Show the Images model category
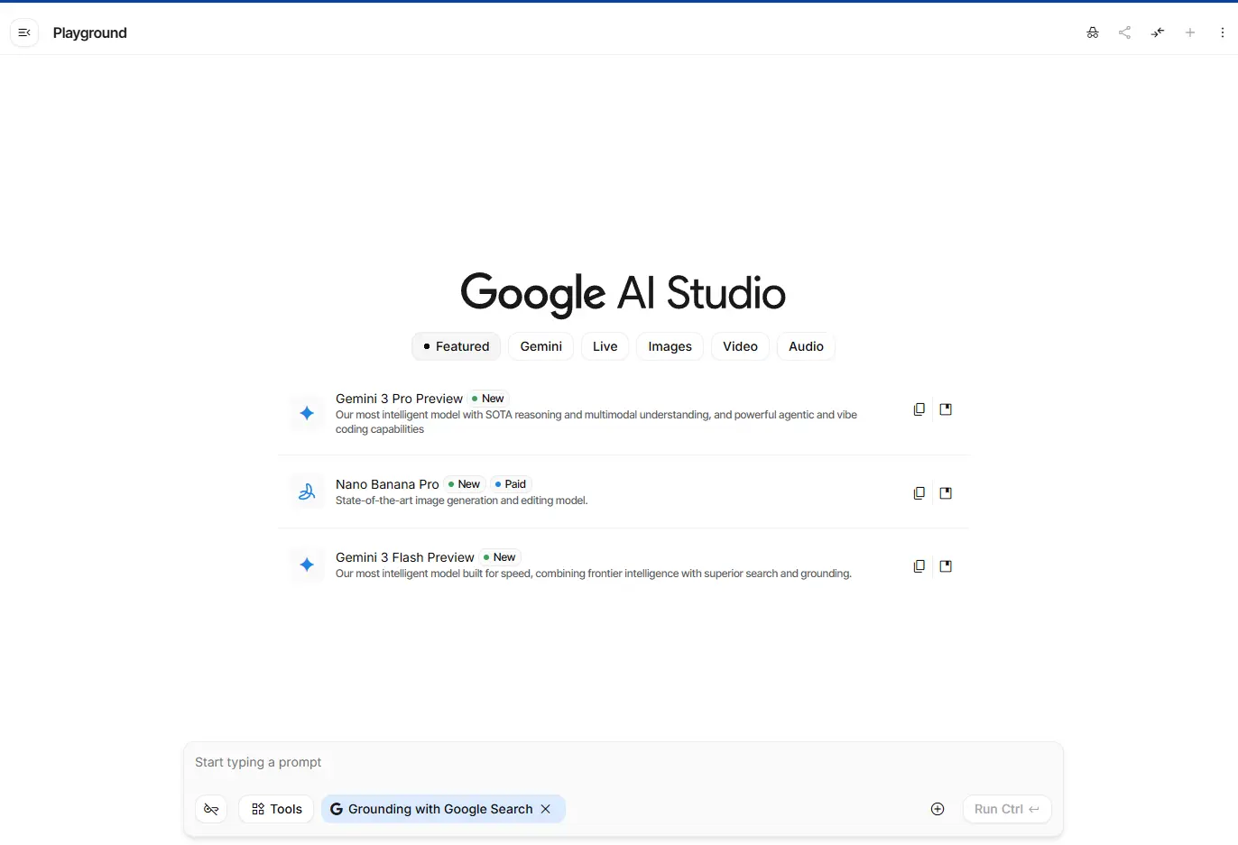 pyautogui.click(x=670, y=346)
